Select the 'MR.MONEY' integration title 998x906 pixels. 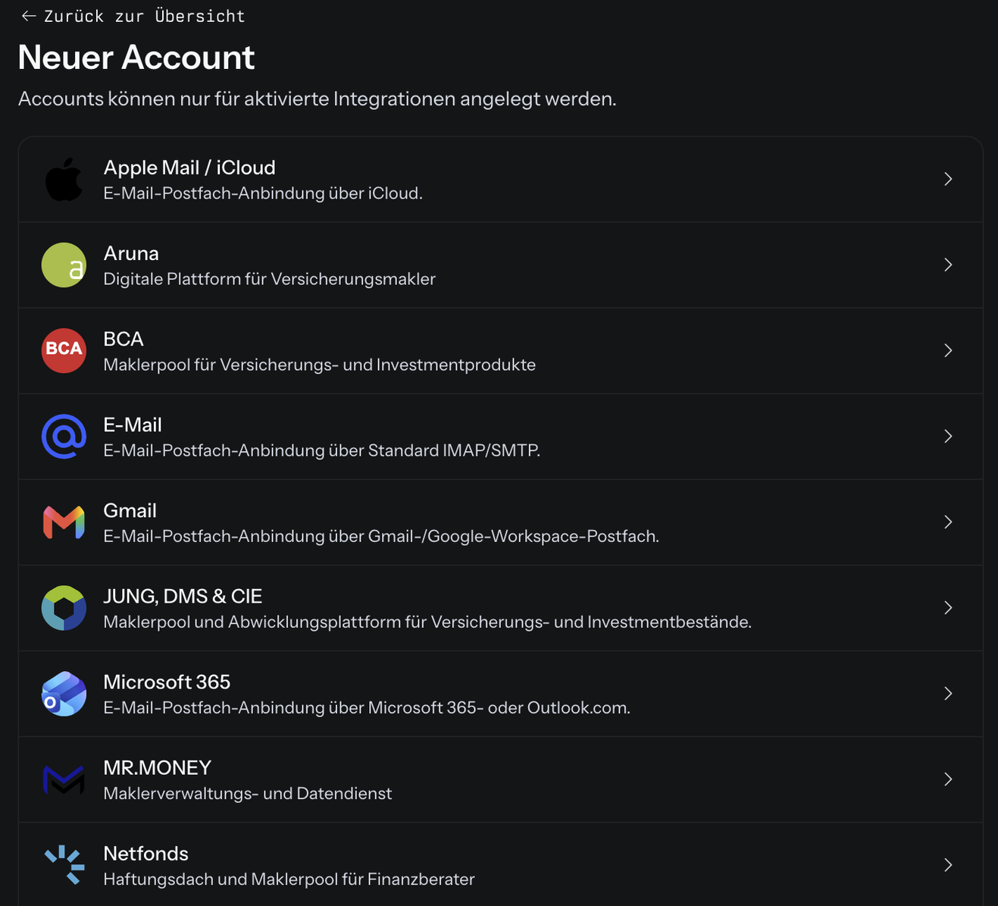click(157, 767)
